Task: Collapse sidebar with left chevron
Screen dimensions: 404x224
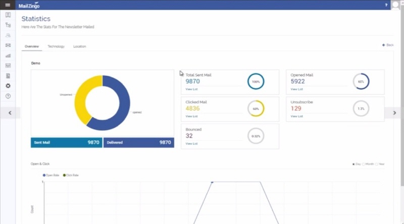Action: click(x=10, y=113)
